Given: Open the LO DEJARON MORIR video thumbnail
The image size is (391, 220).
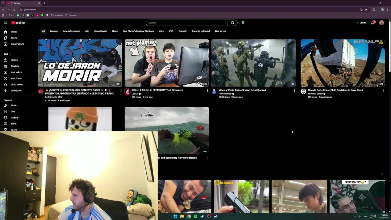Looking at the screenshot, I should (80, 63).
